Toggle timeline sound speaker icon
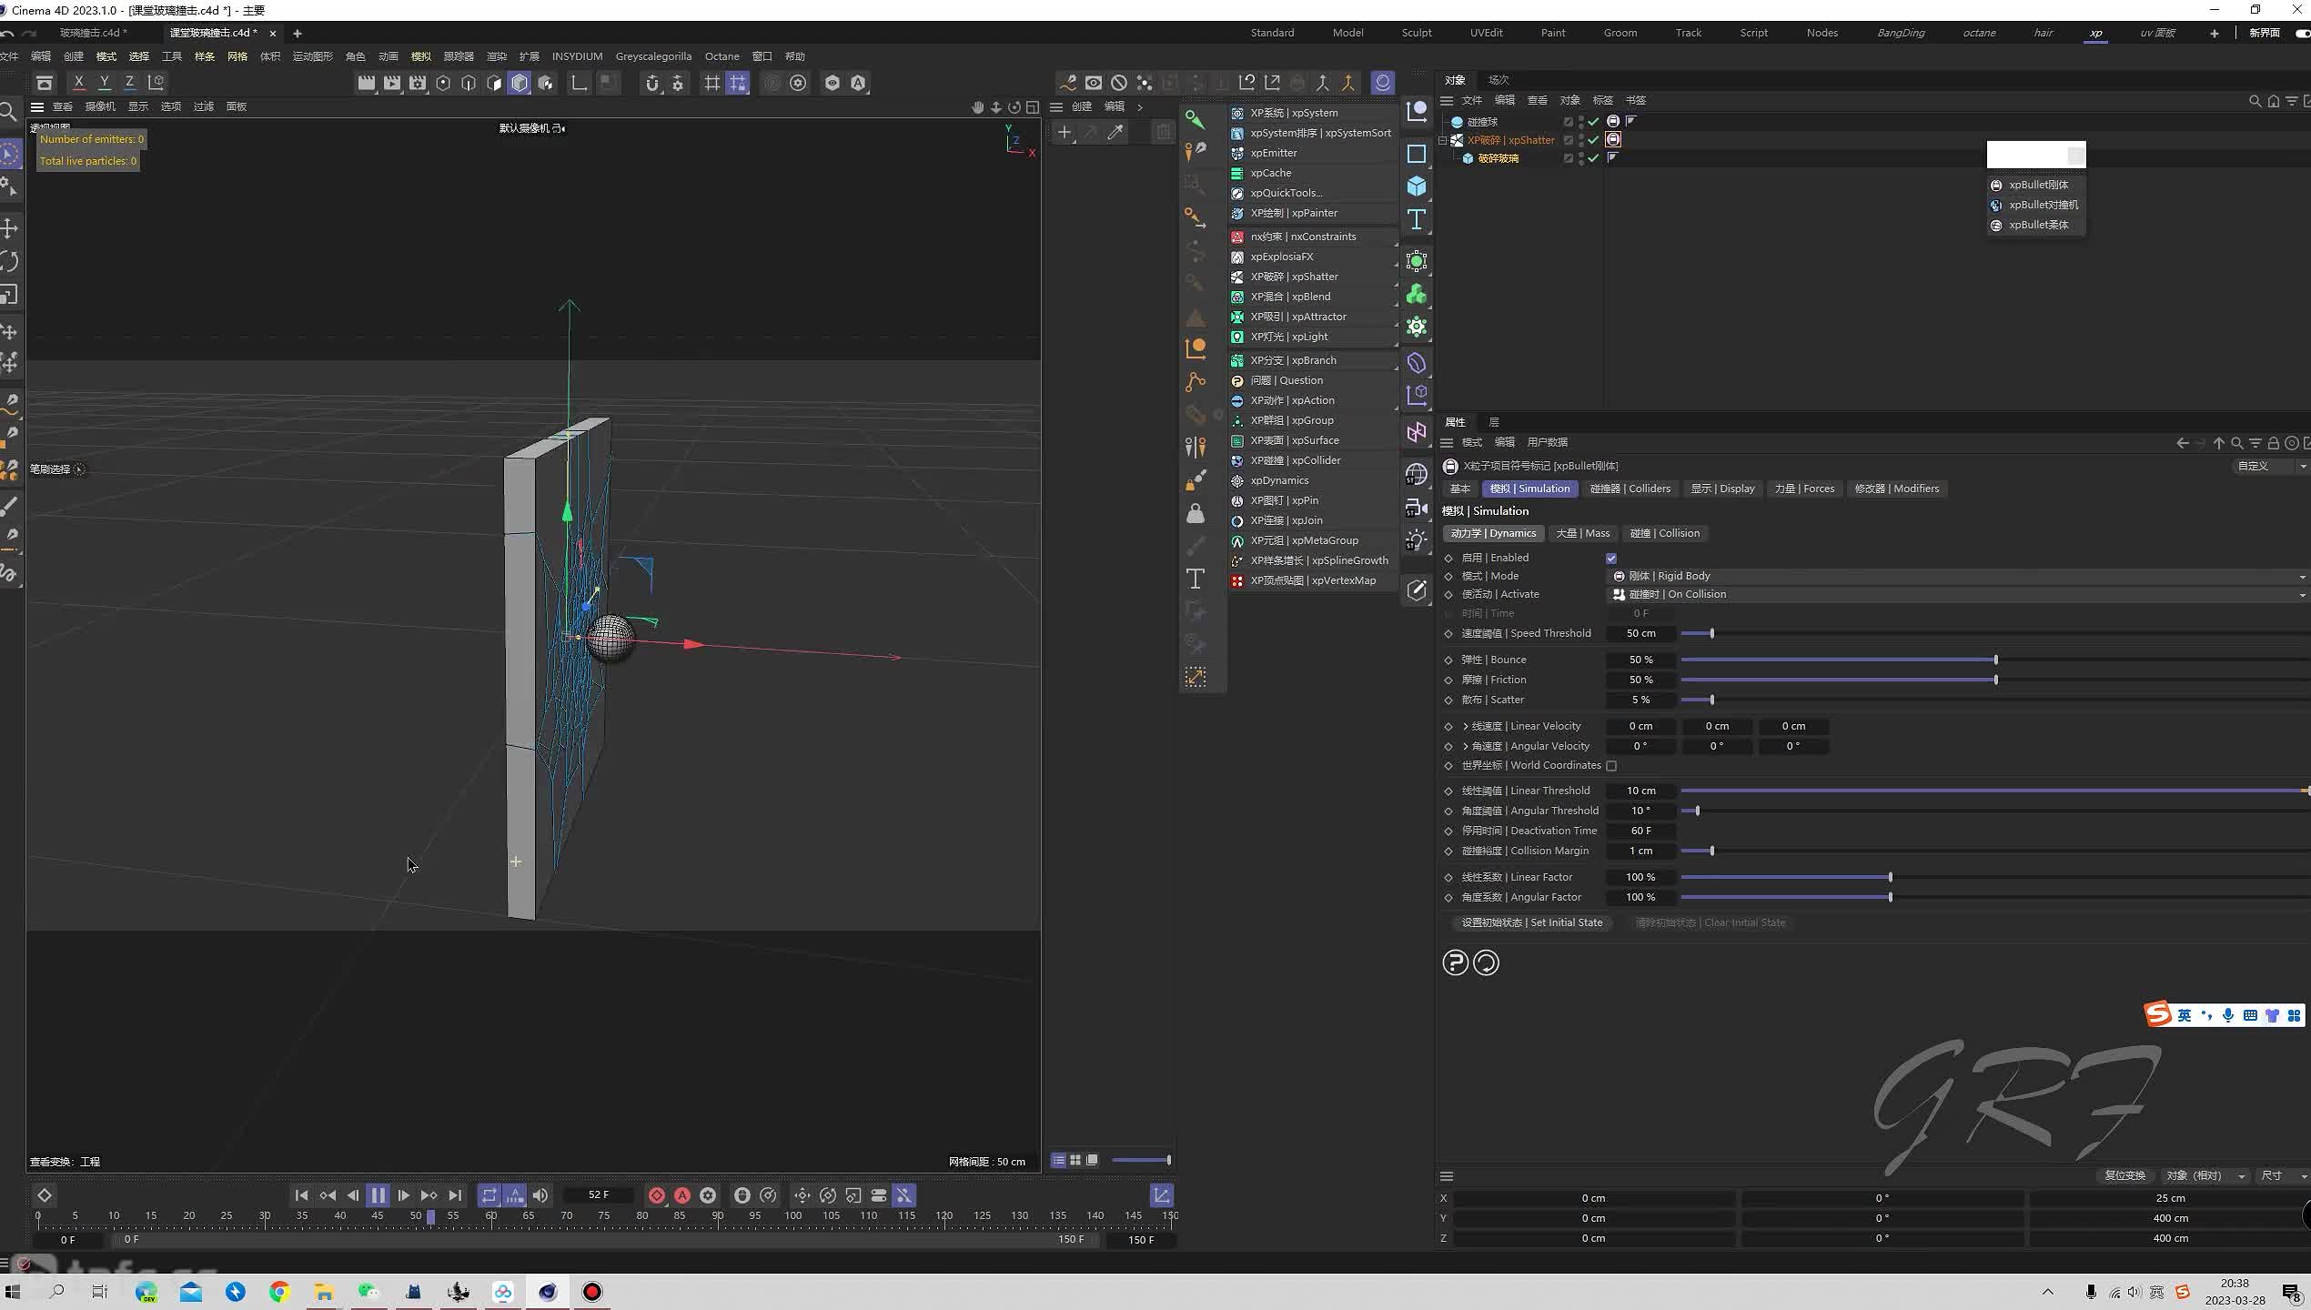 [540, 1195]
